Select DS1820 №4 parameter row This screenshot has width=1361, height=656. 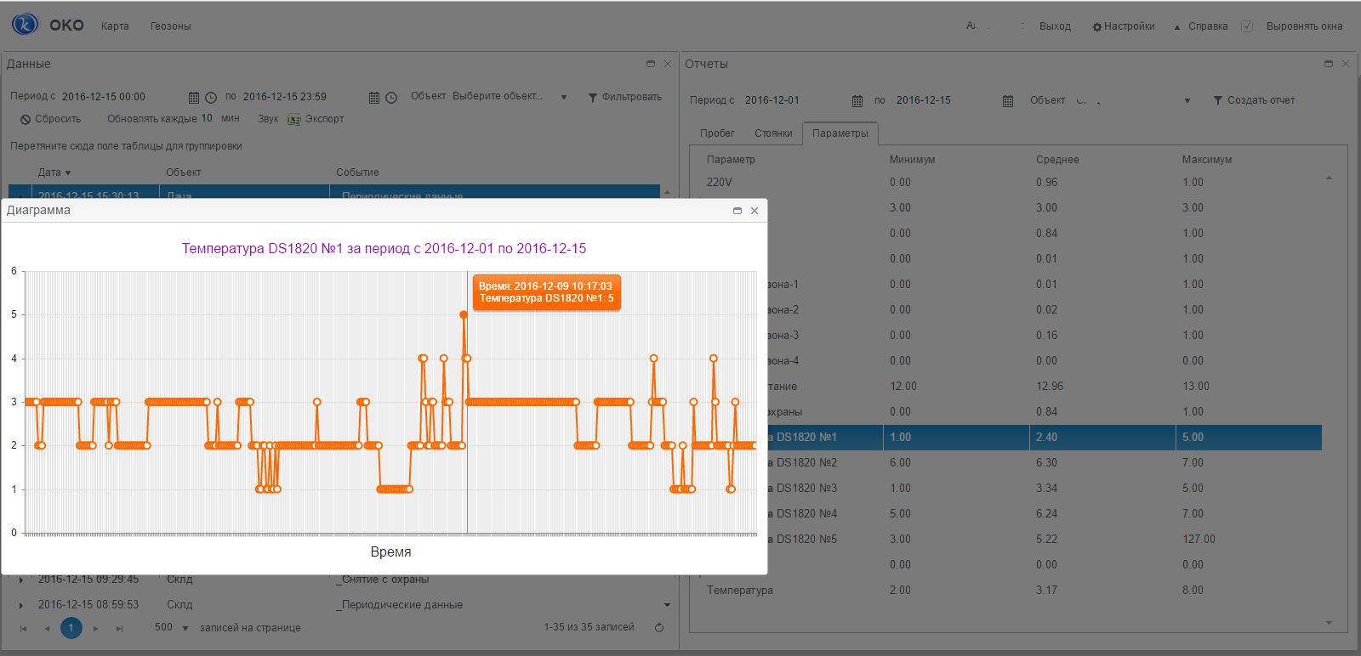[1045, 514]
